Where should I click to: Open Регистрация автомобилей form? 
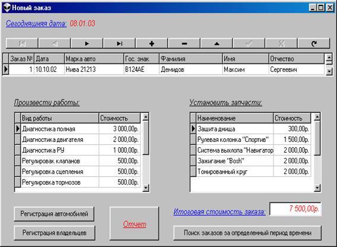pos(54,214)
